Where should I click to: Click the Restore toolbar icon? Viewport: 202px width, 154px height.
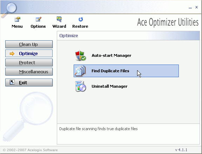[81, 19]
